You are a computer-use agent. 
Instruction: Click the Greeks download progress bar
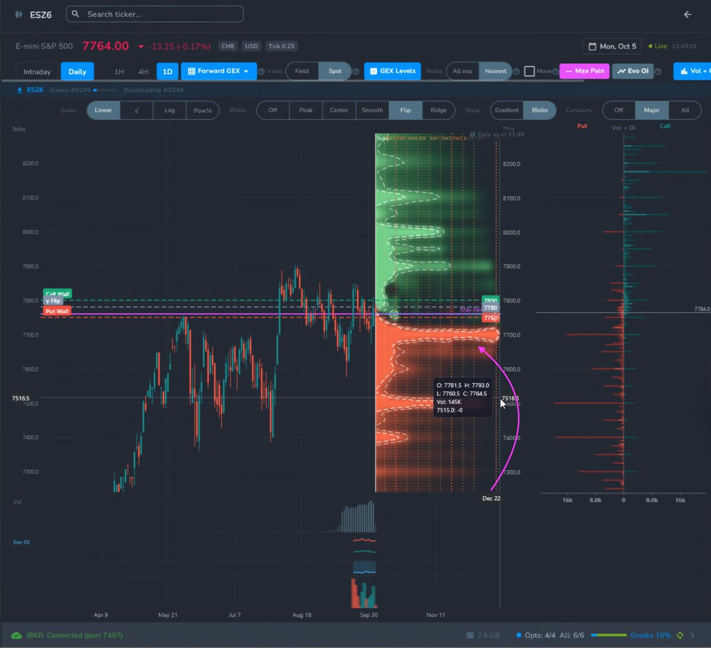105,90
